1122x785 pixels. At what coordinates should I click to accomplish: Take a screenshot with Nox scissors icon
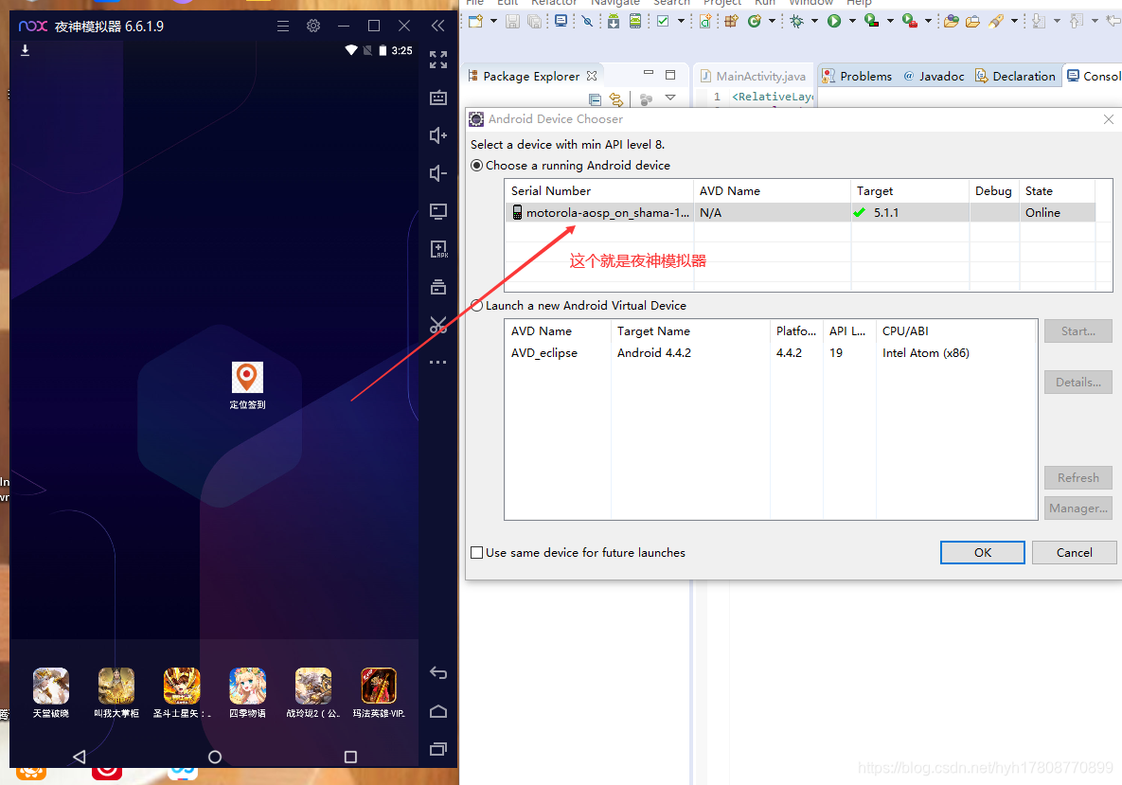(438, 325)
